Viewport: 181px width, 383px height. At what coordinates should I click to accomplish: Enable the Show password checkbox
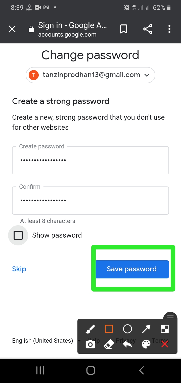click(18, 235)
